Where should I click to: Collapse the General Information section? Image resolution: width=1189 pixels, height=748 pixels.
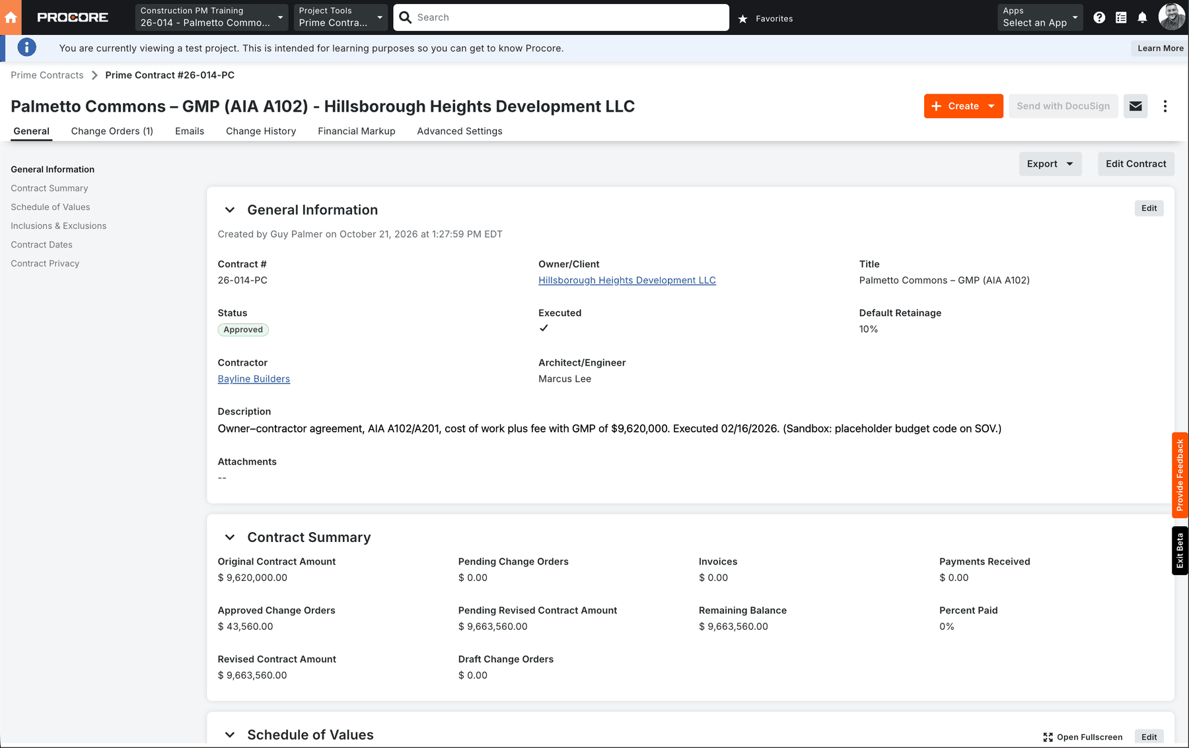point(230,210)
